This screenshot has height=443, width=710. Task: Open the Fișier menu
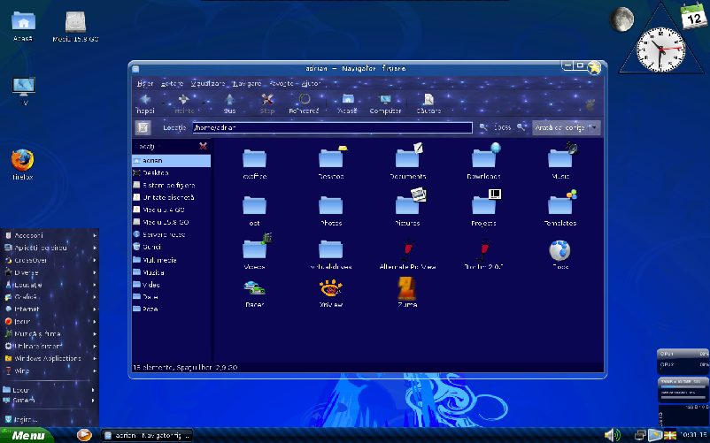pos(145,84)
